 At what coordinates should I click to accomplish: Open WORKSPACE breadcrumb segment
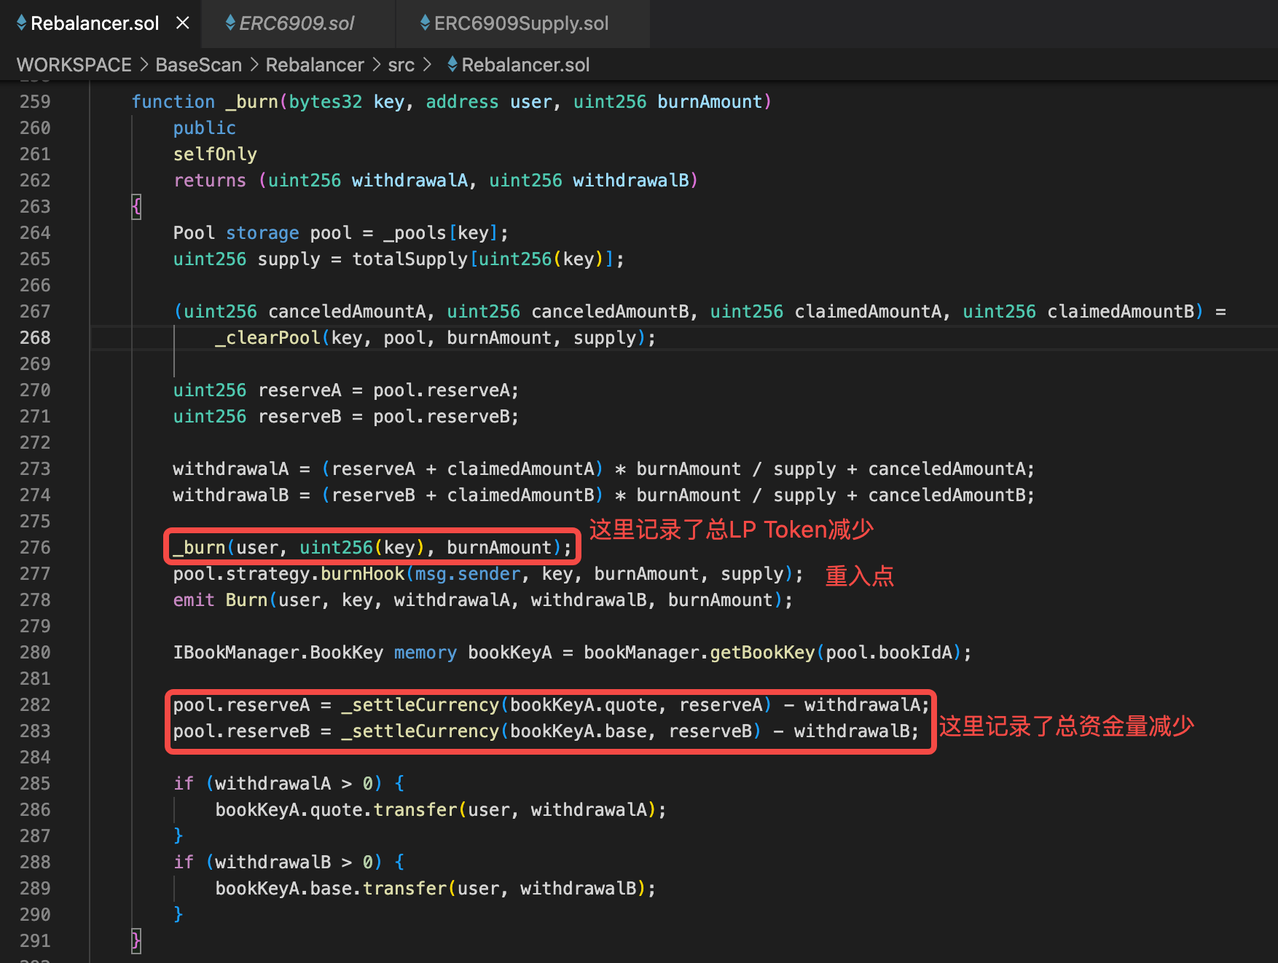(74, 65)
